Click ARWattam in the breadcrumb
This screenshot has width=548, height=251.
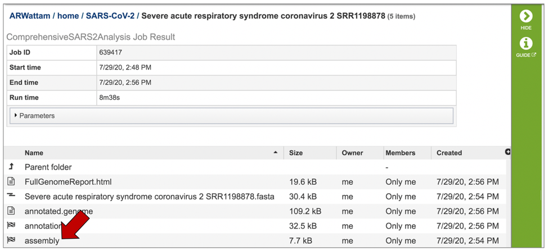29,16
